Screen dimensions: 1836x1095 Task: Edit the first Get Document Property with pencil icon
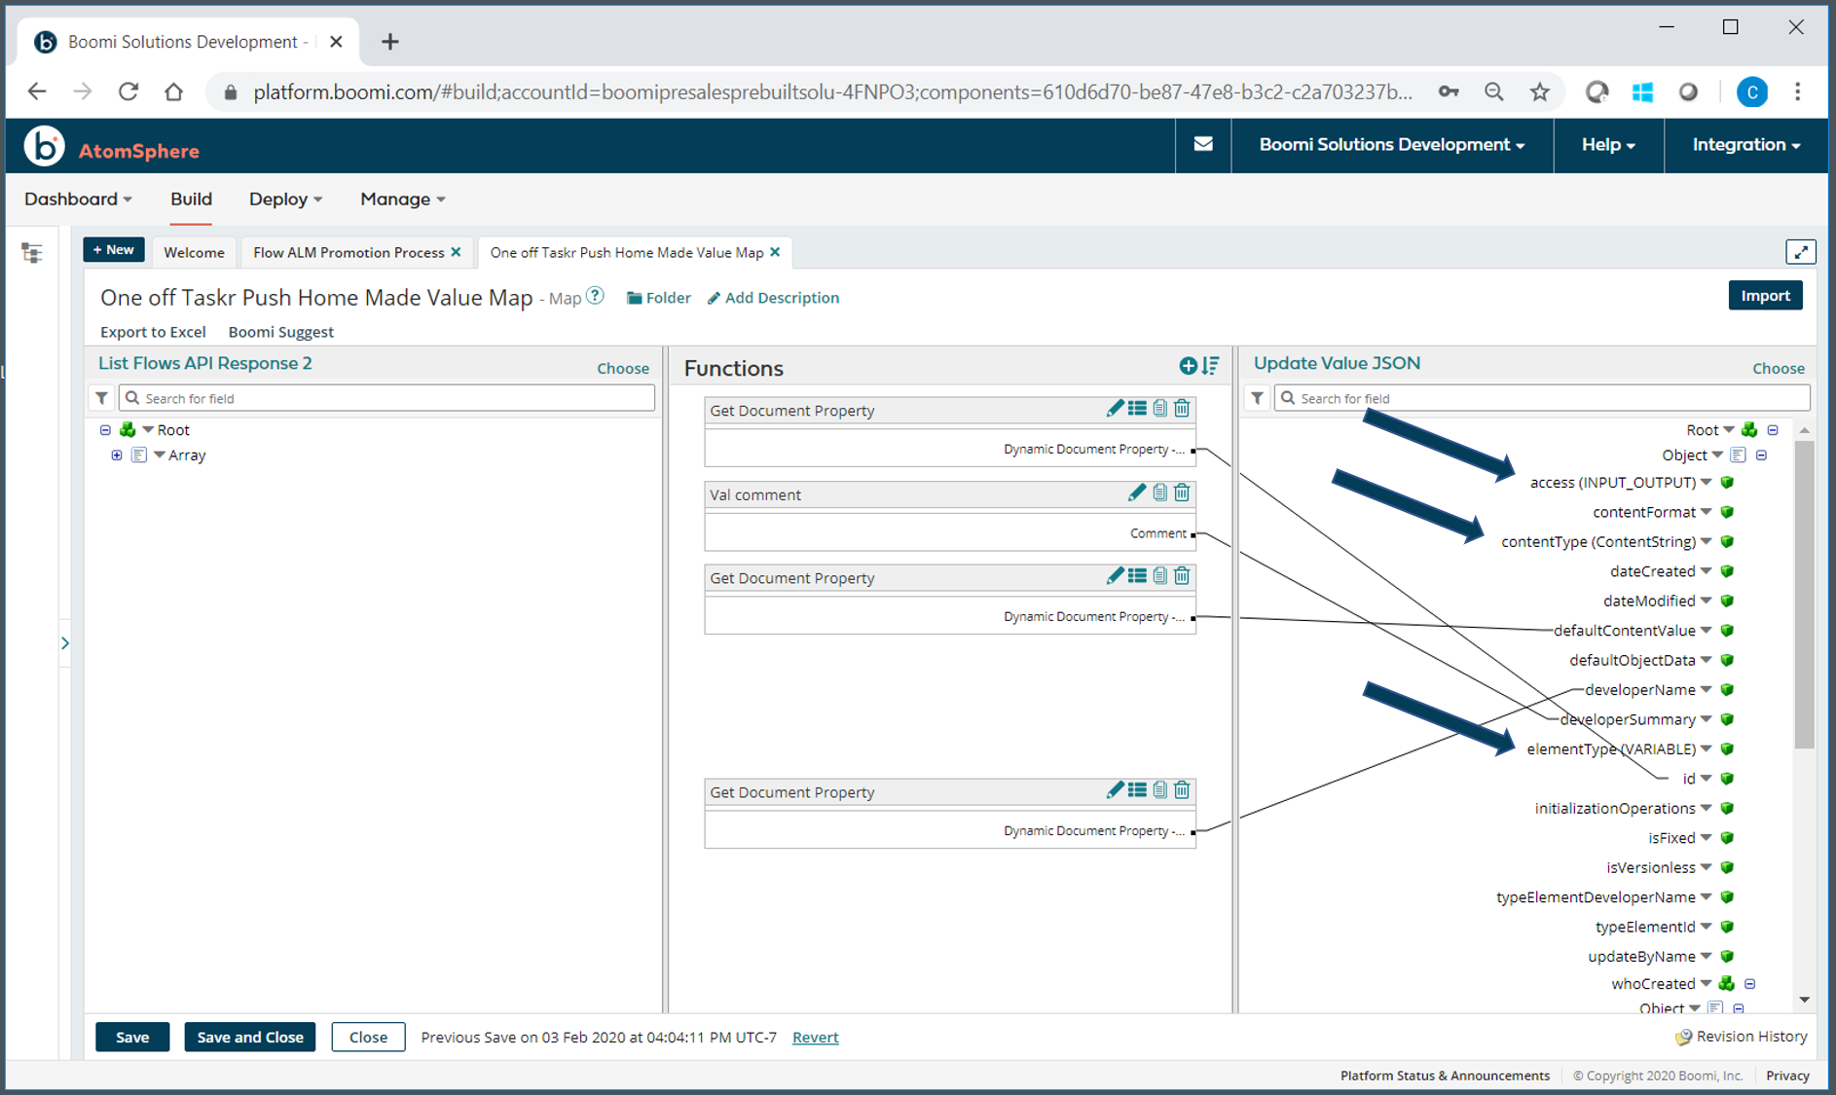(x=1116, y=408)
